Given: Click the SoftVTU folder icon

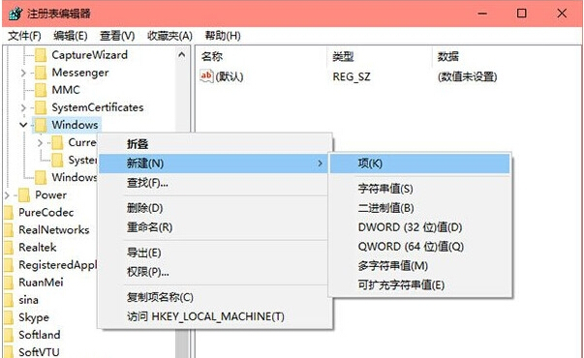Looking at the screenshot, I should 9,351.
